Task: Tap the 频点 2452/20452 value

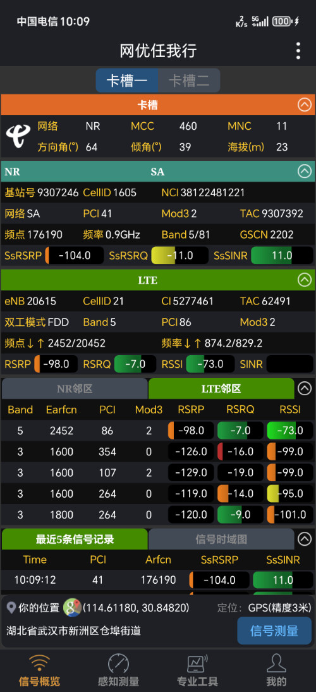Action: pyautogui.click(x=76, y=343)
